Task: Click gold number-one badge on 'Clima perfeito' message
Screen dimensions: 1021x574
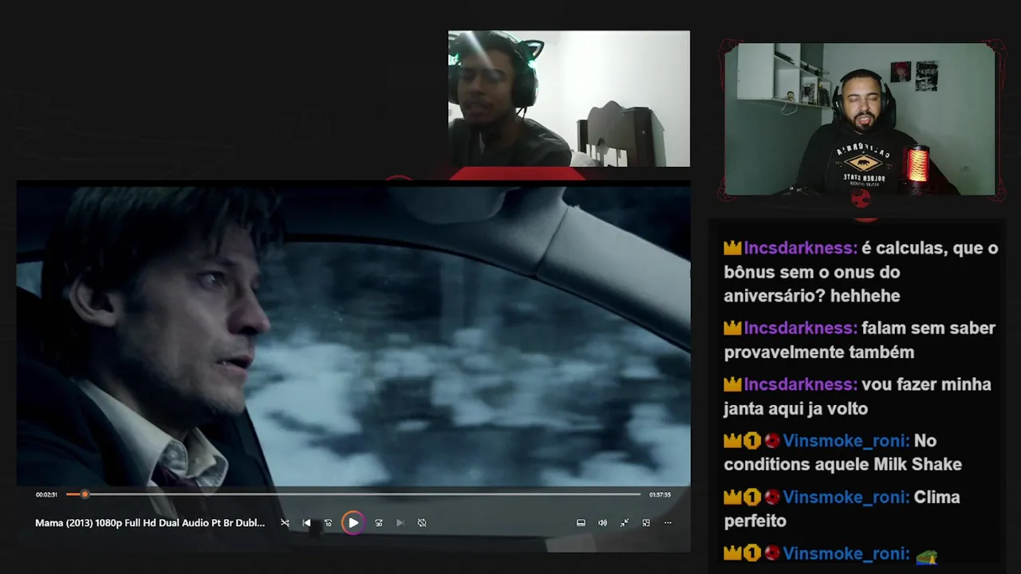Action: 752,497
